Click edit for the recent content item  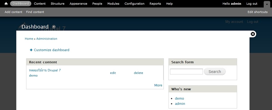[113, 73]
